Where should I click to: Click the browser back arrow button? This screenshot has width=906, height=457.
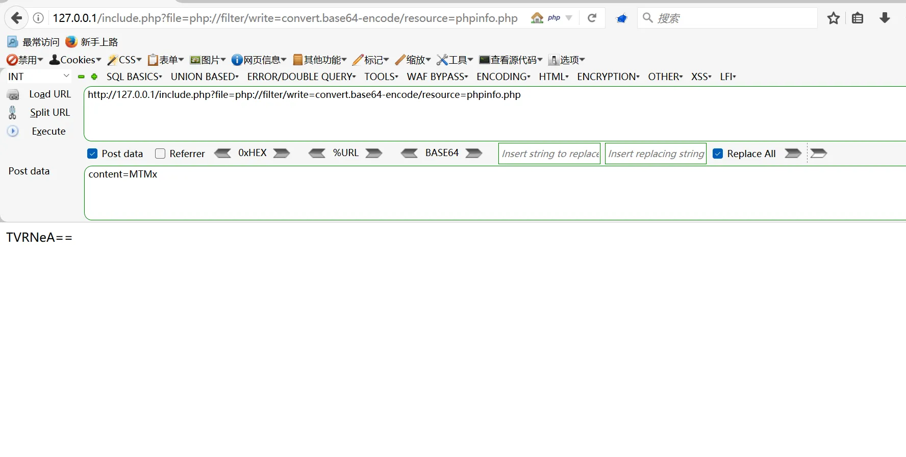tap(17, 18)
